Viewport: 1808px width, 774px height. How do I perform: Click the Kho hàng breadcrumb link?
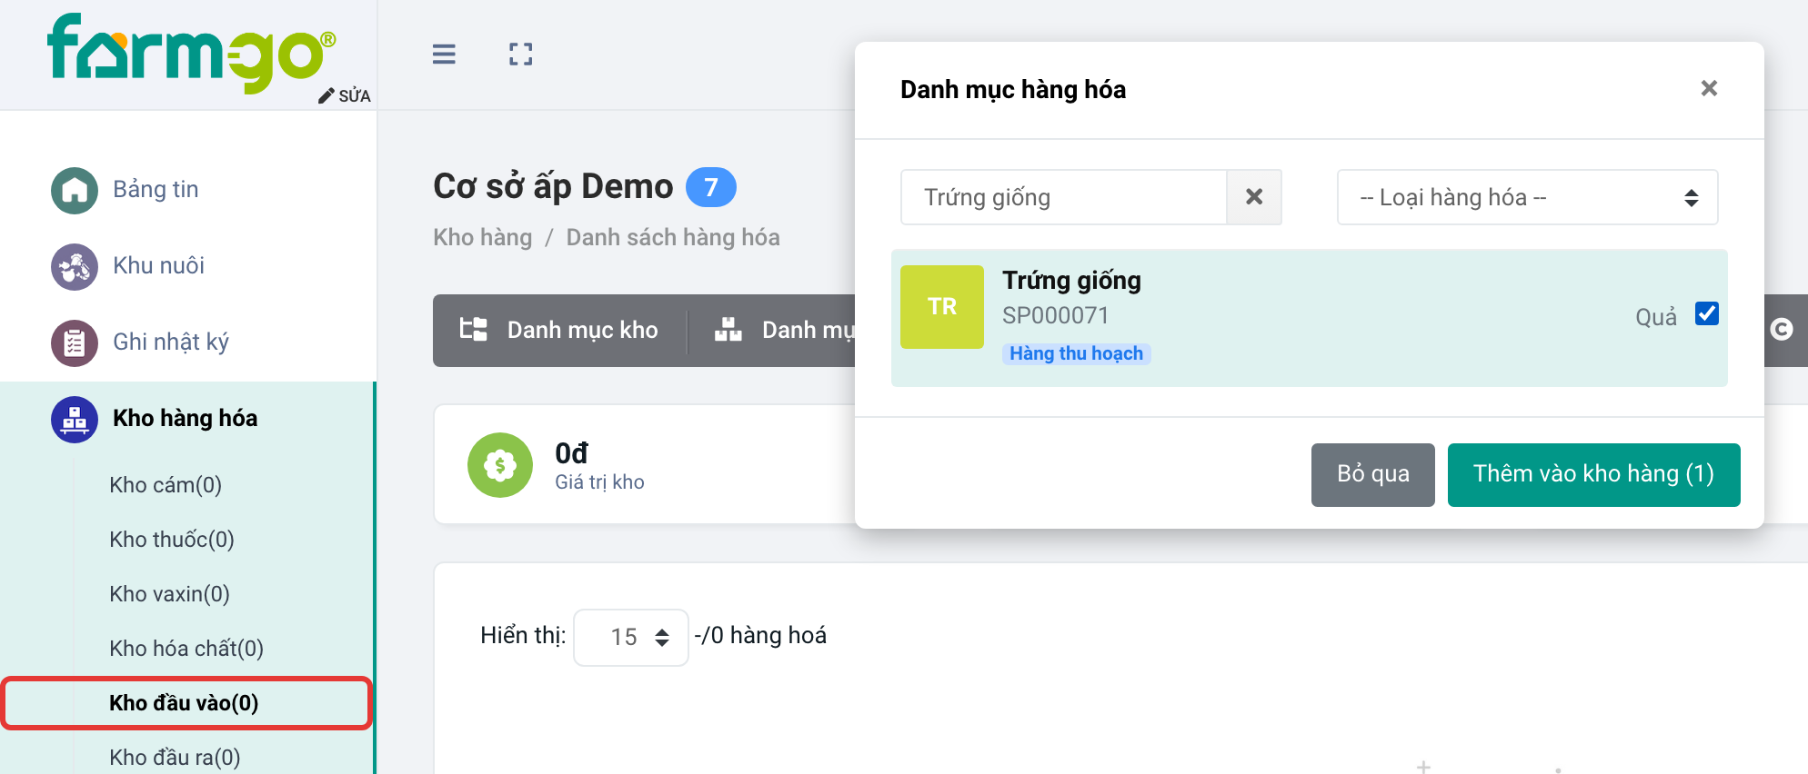[x=483, y=237]
